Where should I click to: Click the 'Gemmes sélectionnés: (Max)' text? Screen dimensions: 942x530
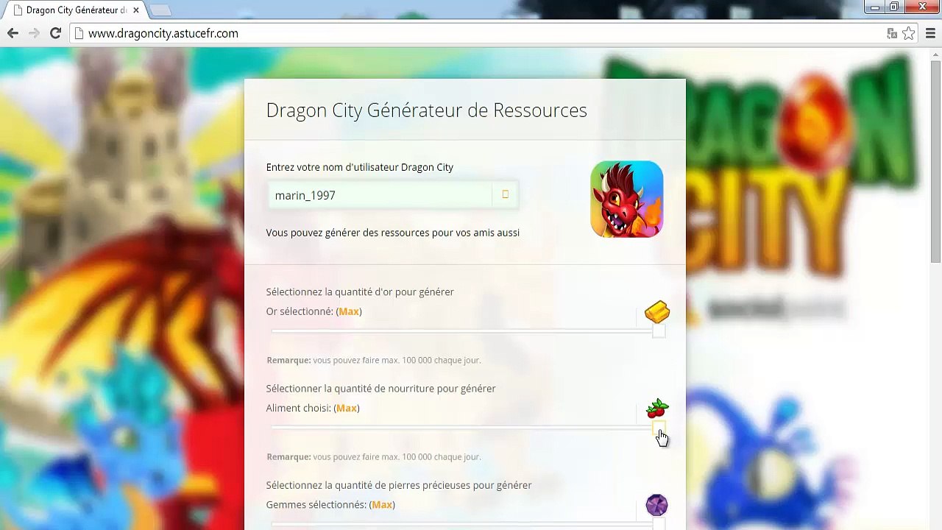click(x=330, y=504)
